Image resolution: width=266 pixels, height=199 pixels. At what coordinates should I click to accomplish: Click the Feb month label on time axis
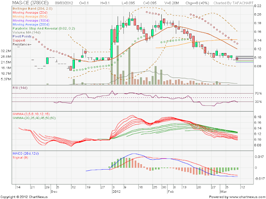point(171,192)
